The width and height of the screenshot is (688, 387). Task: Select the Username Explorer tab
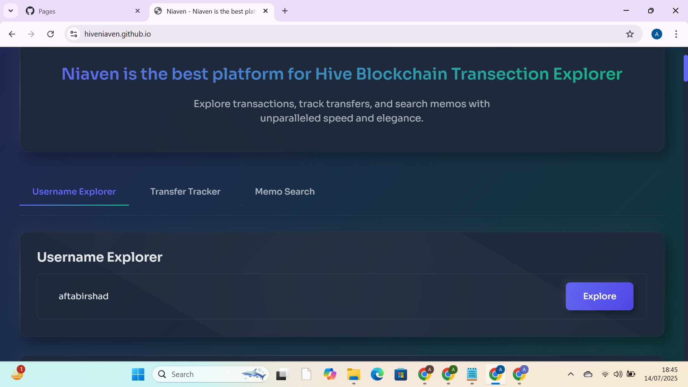[x=74, y=192]
